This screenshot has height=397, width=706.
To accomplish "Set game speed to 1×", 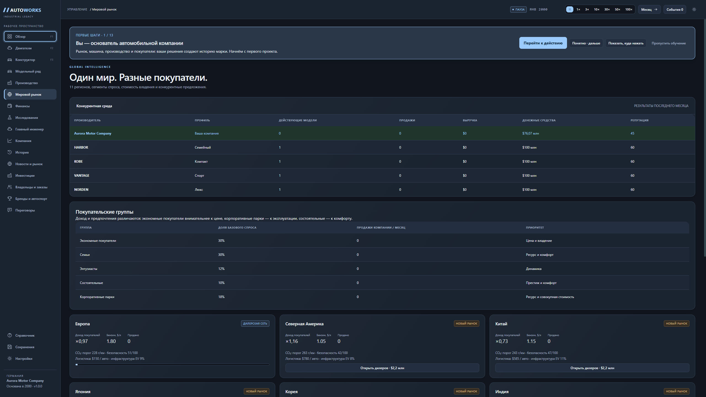I will pyautogui.click(x=578, y=9).
